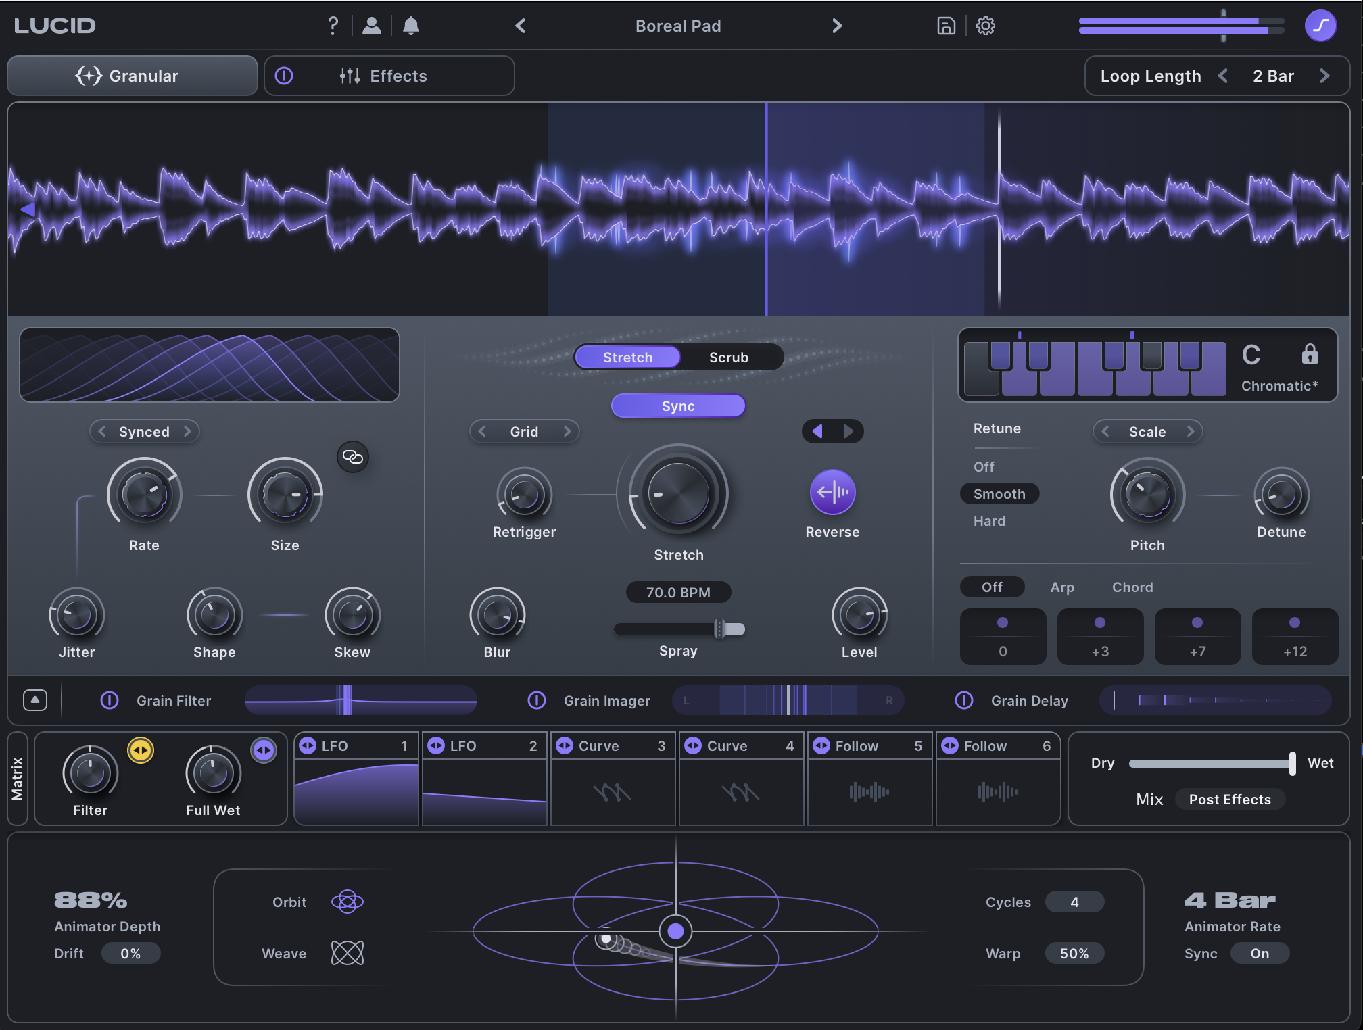The height and width of the screenshot is (1030, 1363).
Task: Toggle the Grain Delay power button
Action: tap(964, 700)
